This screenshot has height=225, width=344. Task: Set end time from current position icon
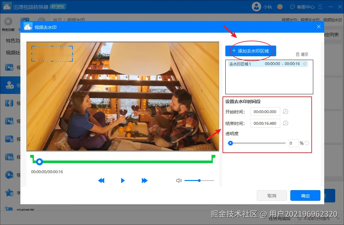pyautogui.click(x=285, y=123)
